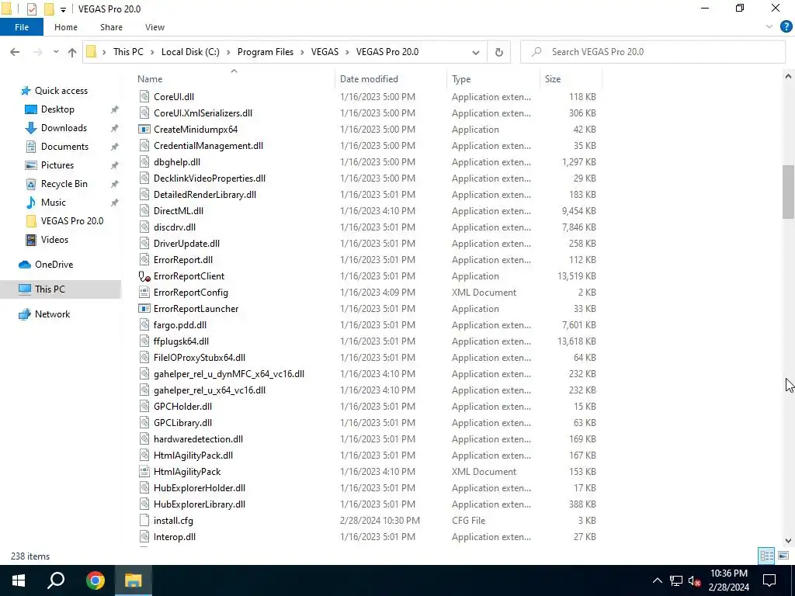
Task: Select Pictures in the navigation pane
Action: (x=57, y=165)
